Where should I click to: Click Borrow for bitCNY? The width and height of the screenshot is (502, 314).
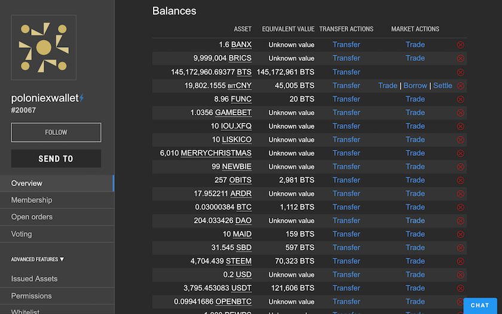pos(415,86)
